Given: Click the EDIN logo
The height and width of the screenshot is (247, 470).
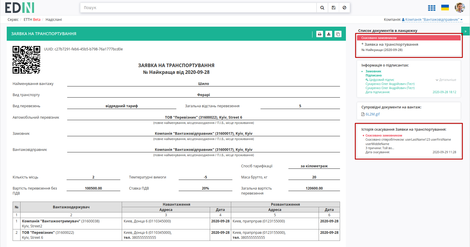Looking at the screenshot, I should tap(20, 8).
